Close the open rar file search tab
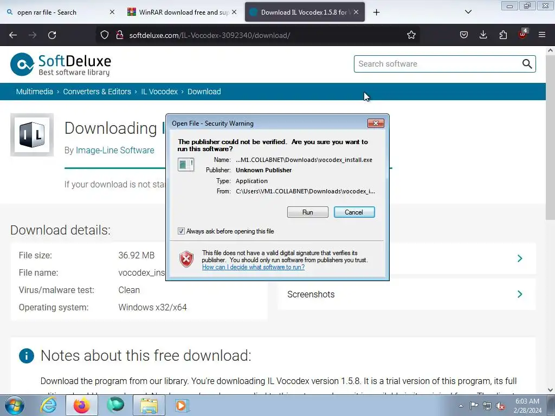Screen dimensions: 555x416 112,12
